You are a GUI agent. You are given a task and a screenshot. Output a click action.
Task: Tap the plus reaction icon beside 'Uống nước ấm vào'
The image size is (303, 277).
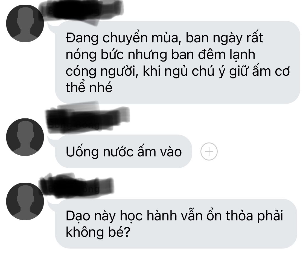[209, 151]
